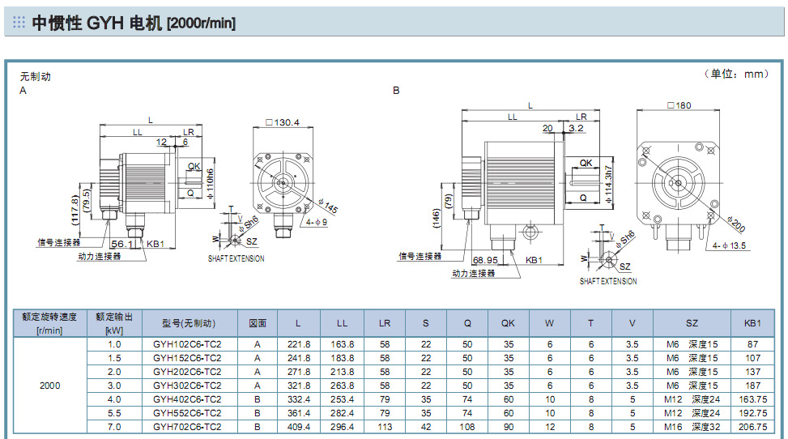The height and width of the screenshot is (439, 788).
Task: Click the 90 QK value
Action: 508,427
